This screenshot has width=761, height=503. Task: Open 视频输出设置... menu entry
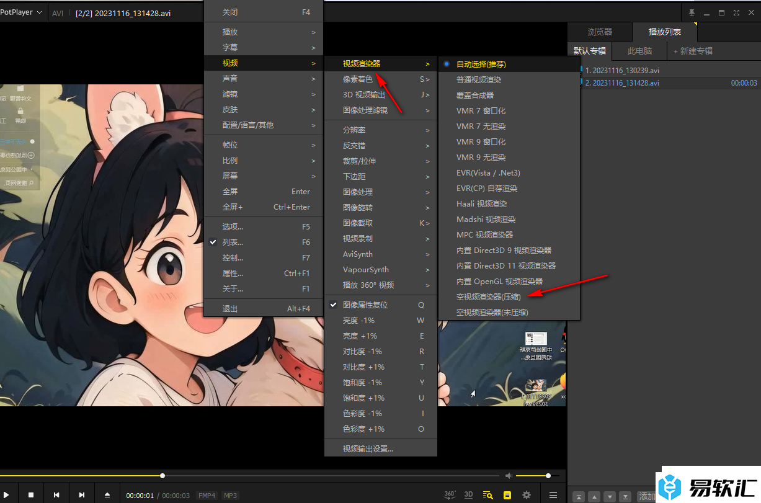(381, 449)
